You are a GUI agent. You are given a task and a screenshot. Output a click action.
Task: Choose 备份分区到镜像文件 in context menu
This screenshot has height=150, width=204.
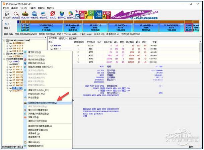tap(38, 110)
